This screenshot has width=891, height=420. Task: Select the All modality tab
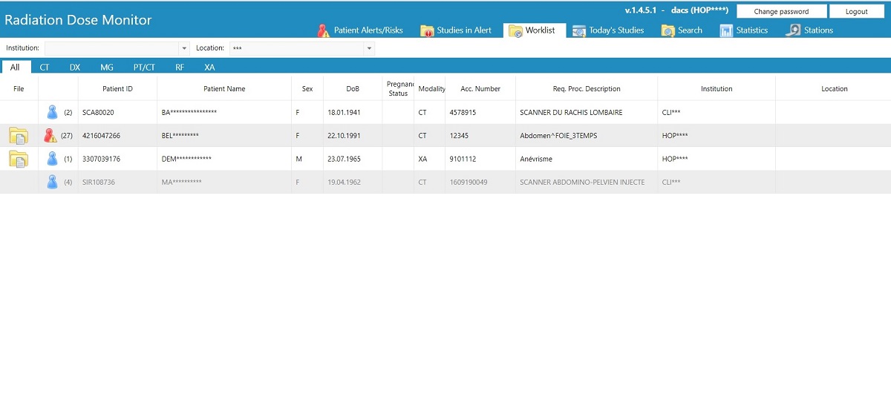pos(15,67)
